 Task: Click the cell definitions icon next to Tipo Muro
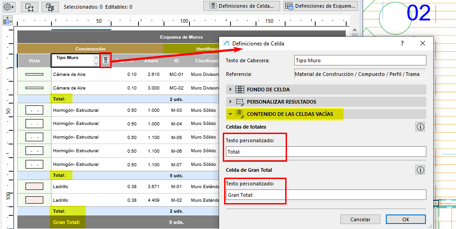point(106,60)
